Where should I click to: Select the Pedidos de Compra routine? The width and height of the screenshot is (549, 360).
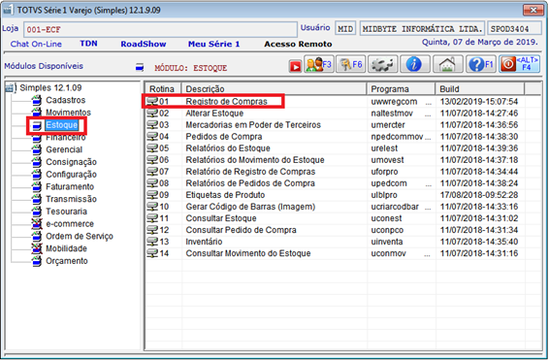coord(224,137)
